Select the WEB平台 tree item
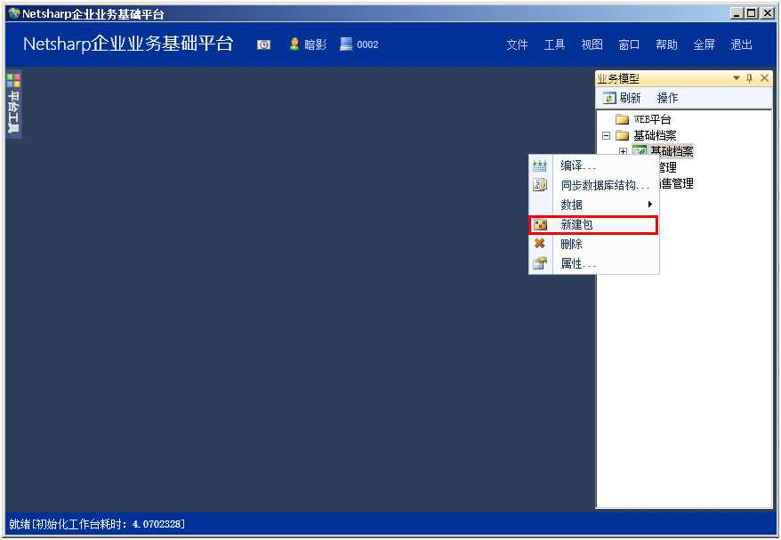Image resolution: width=781 pixels, height=540 pixels. [652, 119]
